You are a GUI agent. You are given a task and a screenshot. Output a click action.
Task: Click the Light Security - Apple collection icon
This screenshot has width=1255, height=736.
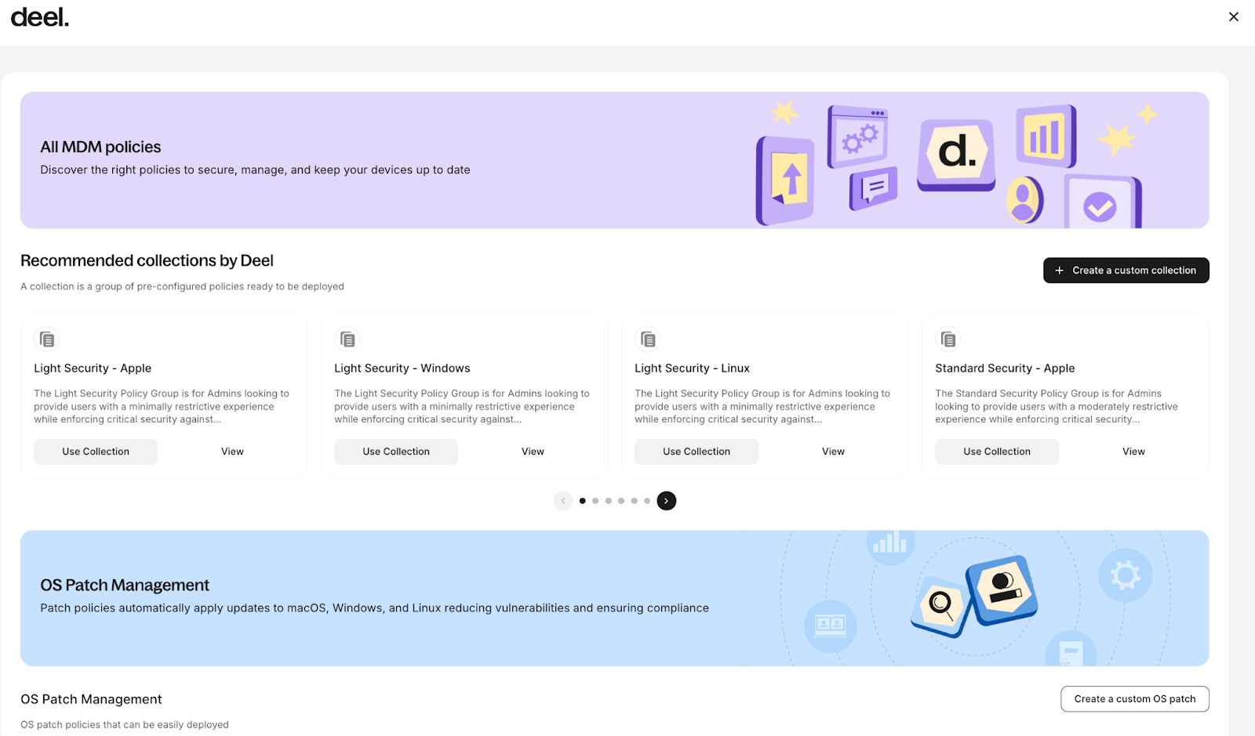(x=47, y=339)
